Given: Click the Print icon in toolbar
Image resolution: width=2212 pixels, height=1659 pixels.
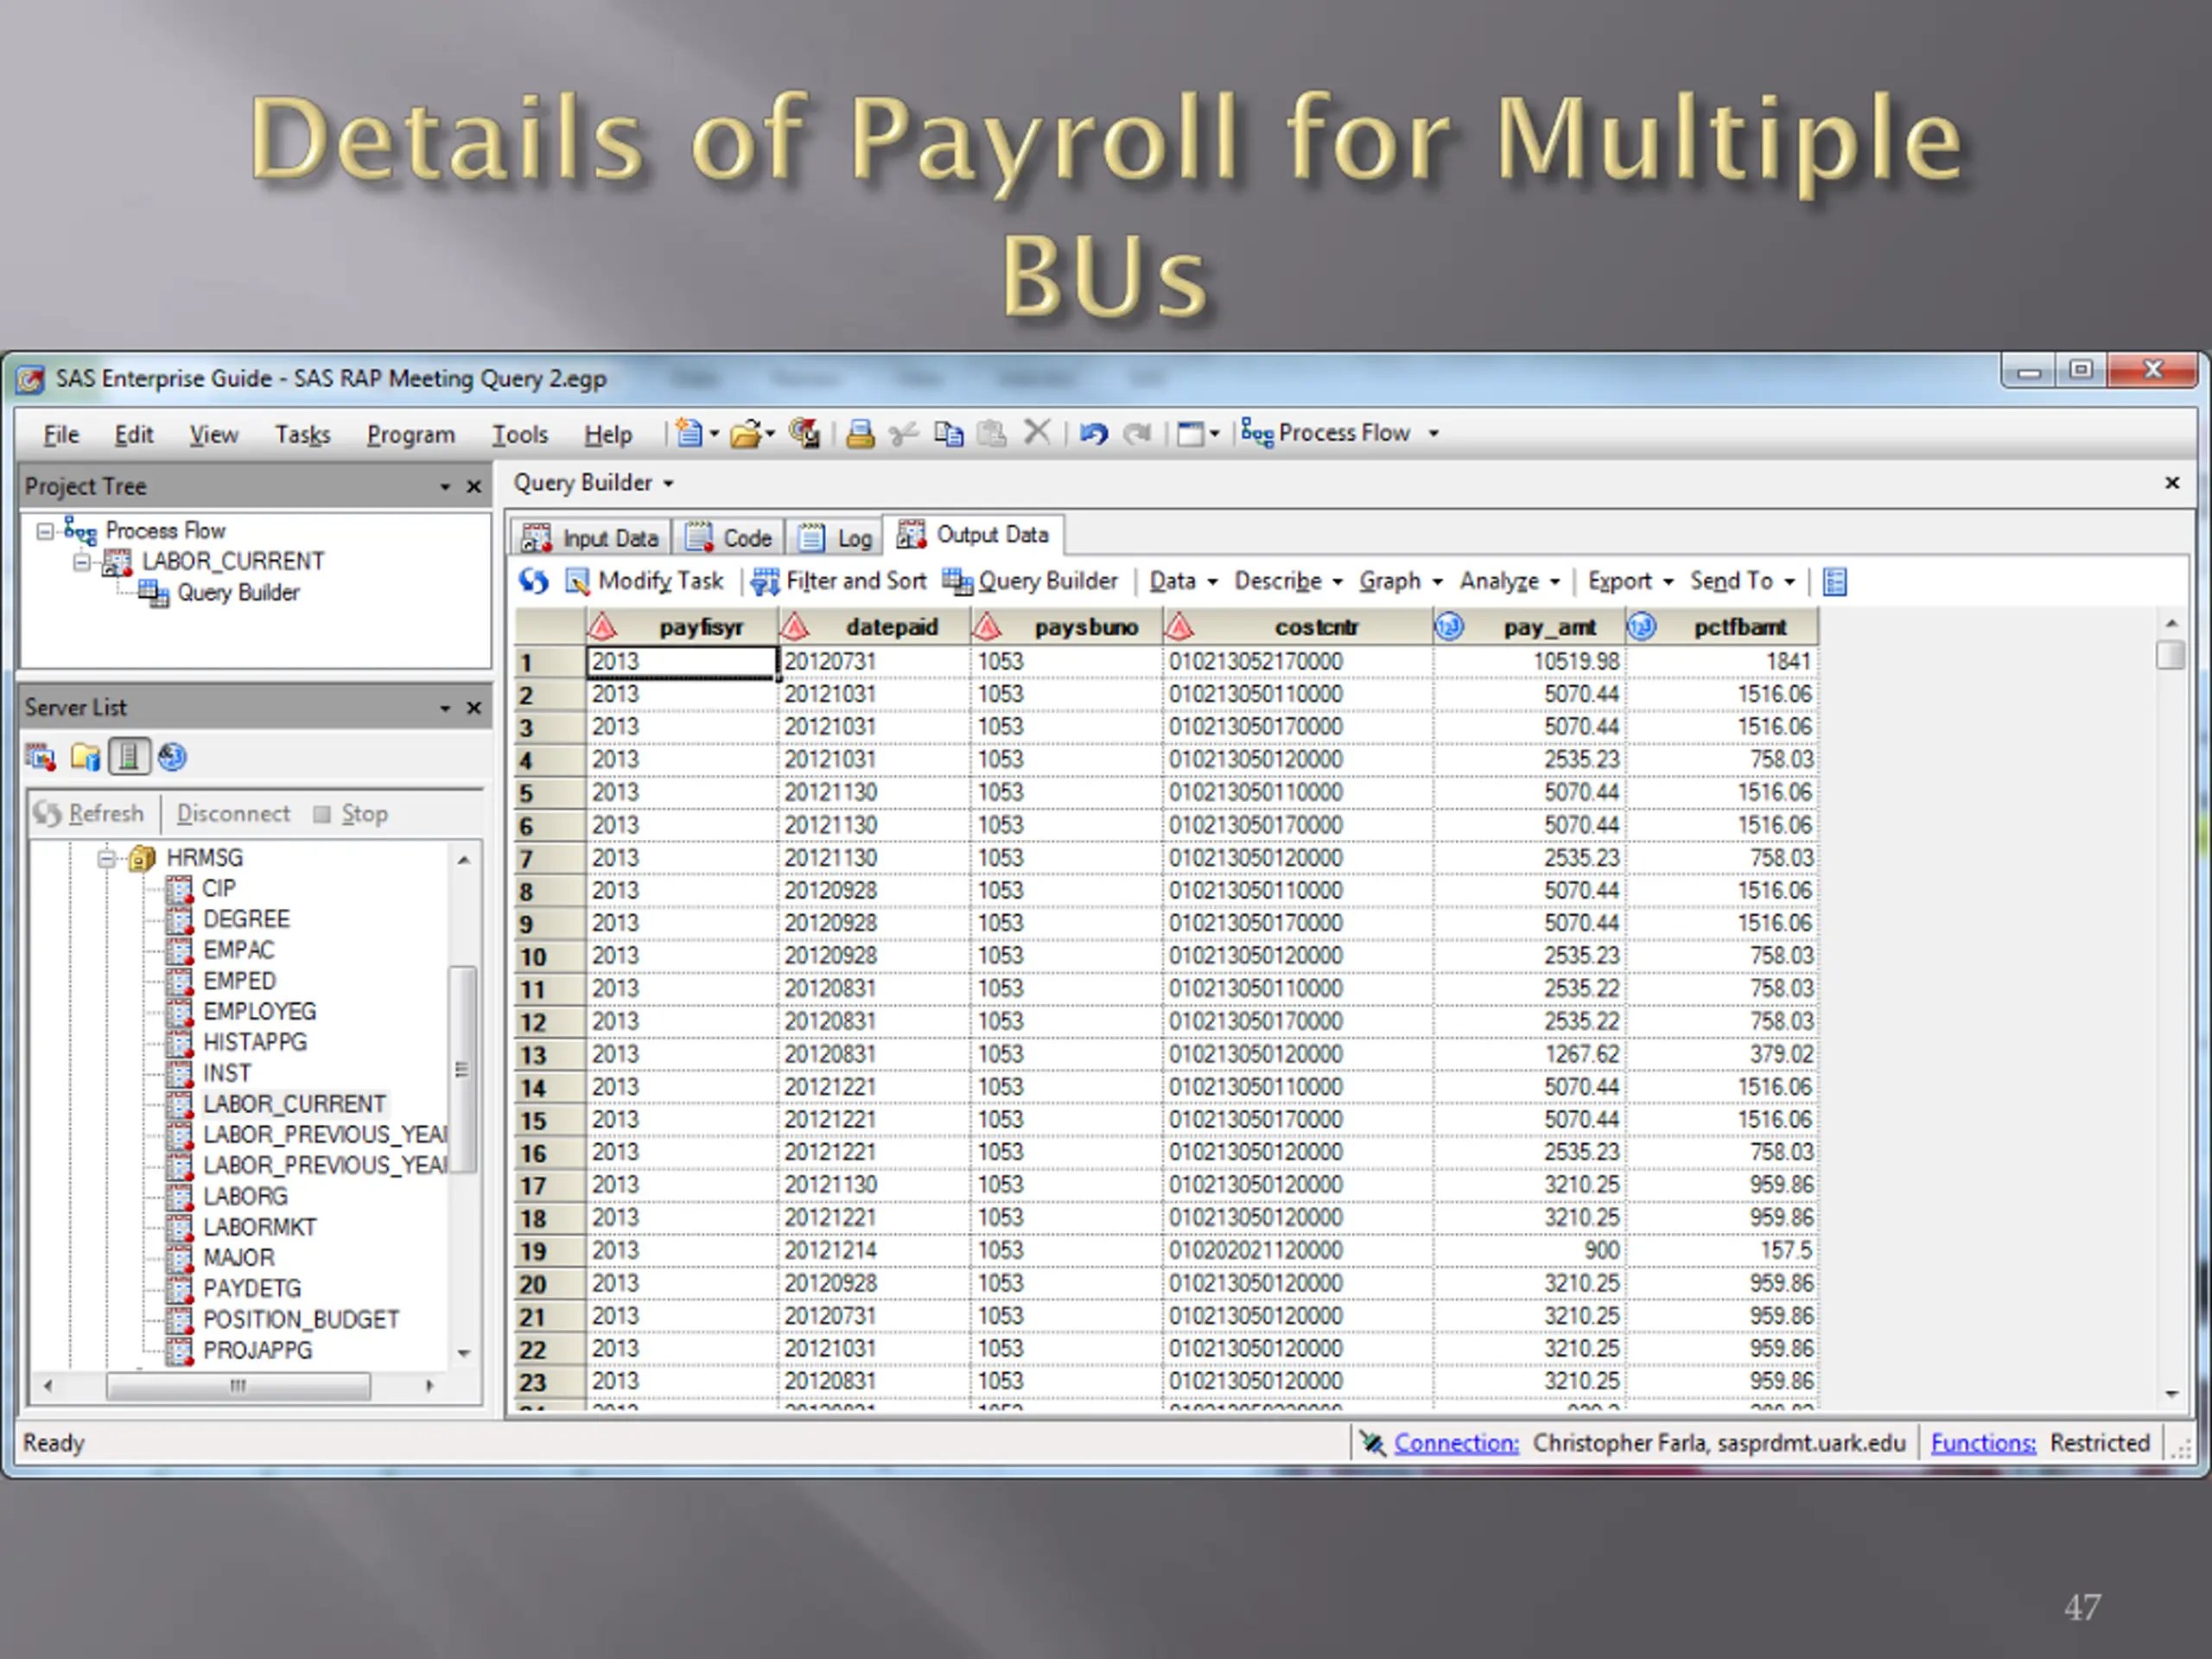Looking at the screenshot, I should pyautogui.click(x=860, y=434).
